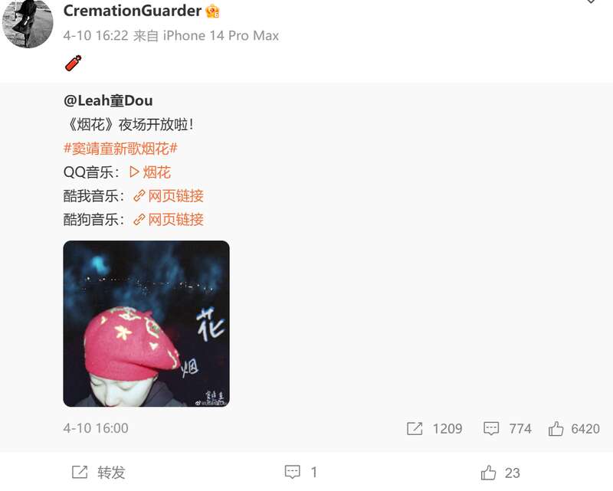The width and height of the screenshot is (613, 491).
Task: Like this repost with 23 likes
Action: click(x=500, y=473)
